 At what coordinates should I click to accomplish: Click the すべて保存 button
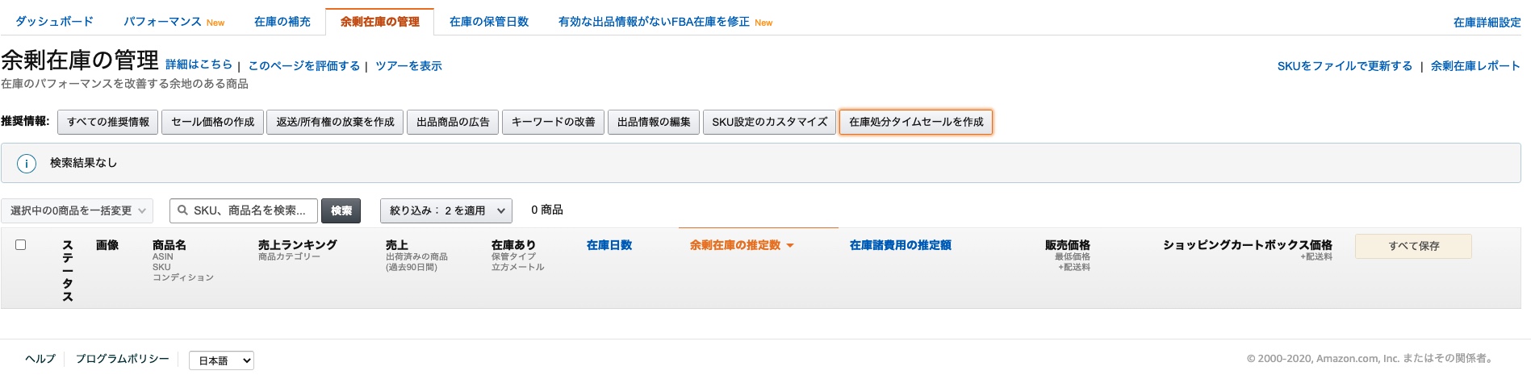(x=1413, y=246)
